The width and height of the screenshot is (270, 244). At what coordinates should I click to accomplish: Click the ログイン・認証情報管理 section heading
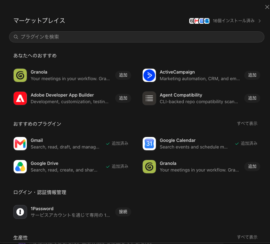(x=40, y=192)
